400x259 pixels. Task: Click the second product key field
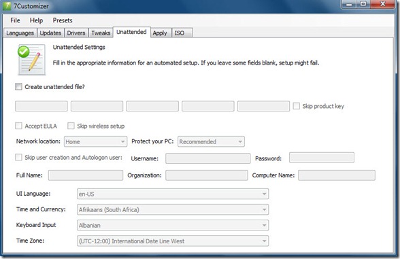[x=97, y=106]
